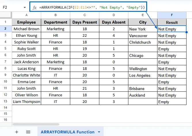Click the Auckland city cell

click(x=143, y=95)
